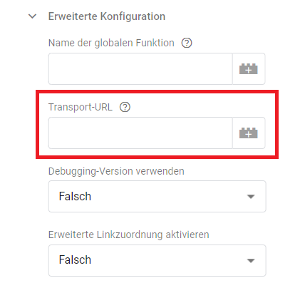
Task: Focus the Name der globalen Funktion input
Action: (x=140, y=68)
